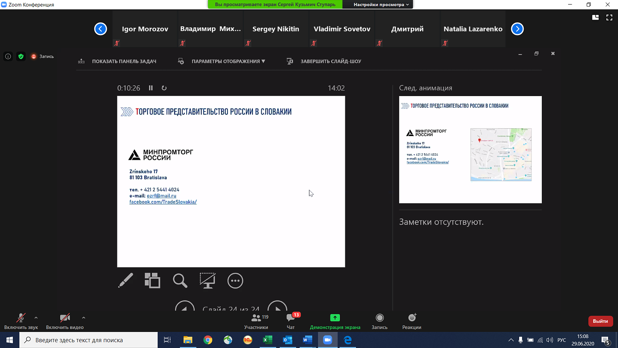Open view settings dropdown
This screenshot has height=348, width=618.
(x=381, y=5)
